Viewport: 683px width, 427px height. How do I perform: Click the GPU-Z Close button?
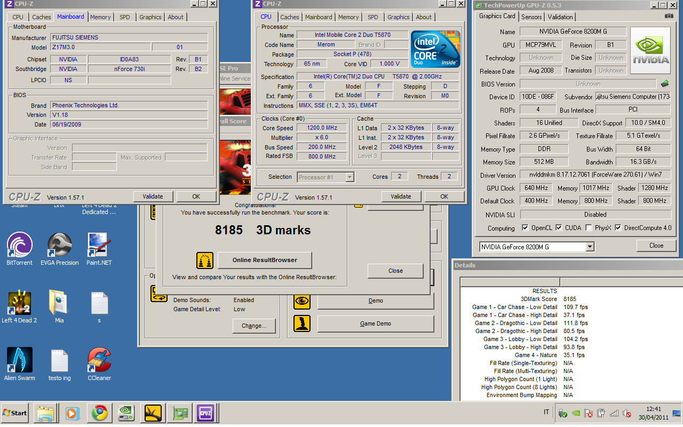point(656,246)
